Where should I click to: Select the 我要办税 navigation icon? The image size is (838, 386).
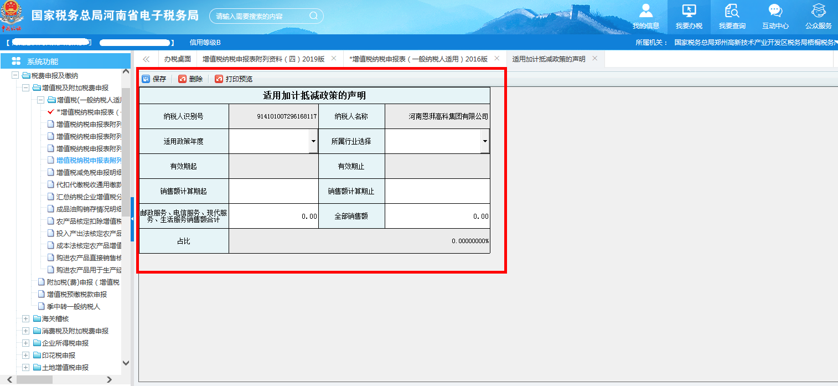[688, 11]
